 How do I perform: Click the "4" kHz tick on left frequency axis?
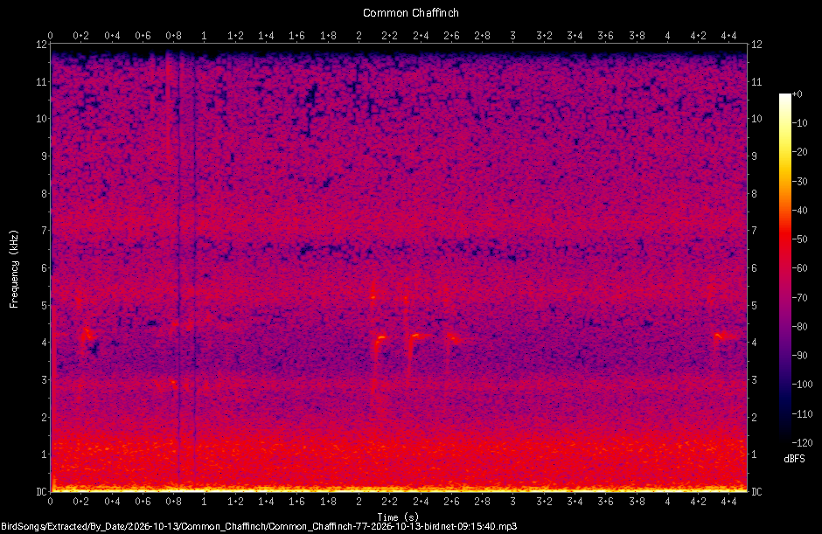[44, 343]
